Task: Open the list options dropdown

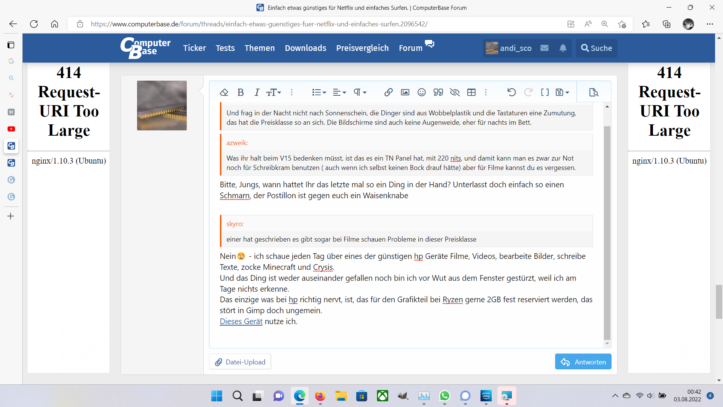Action: pyautogui.click(x=319, y=92)
